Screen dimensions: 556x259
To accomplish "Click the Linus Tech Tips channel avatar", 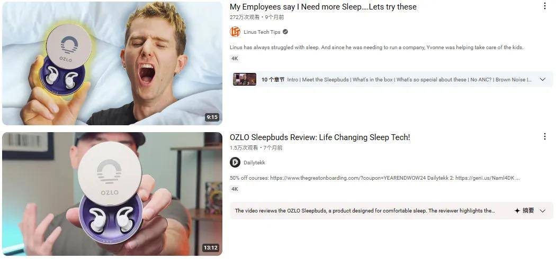I will [235, 32].
